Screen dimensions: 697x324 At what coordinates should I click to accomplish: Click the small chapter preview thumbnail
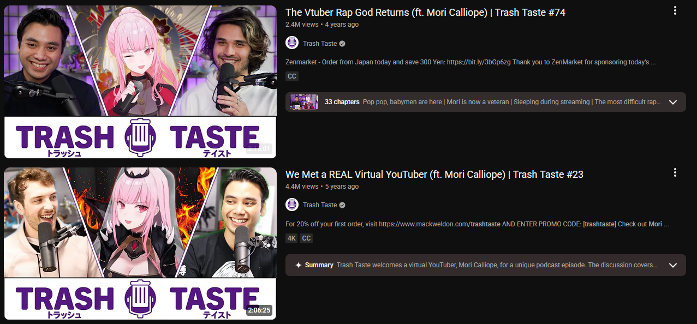304,102
